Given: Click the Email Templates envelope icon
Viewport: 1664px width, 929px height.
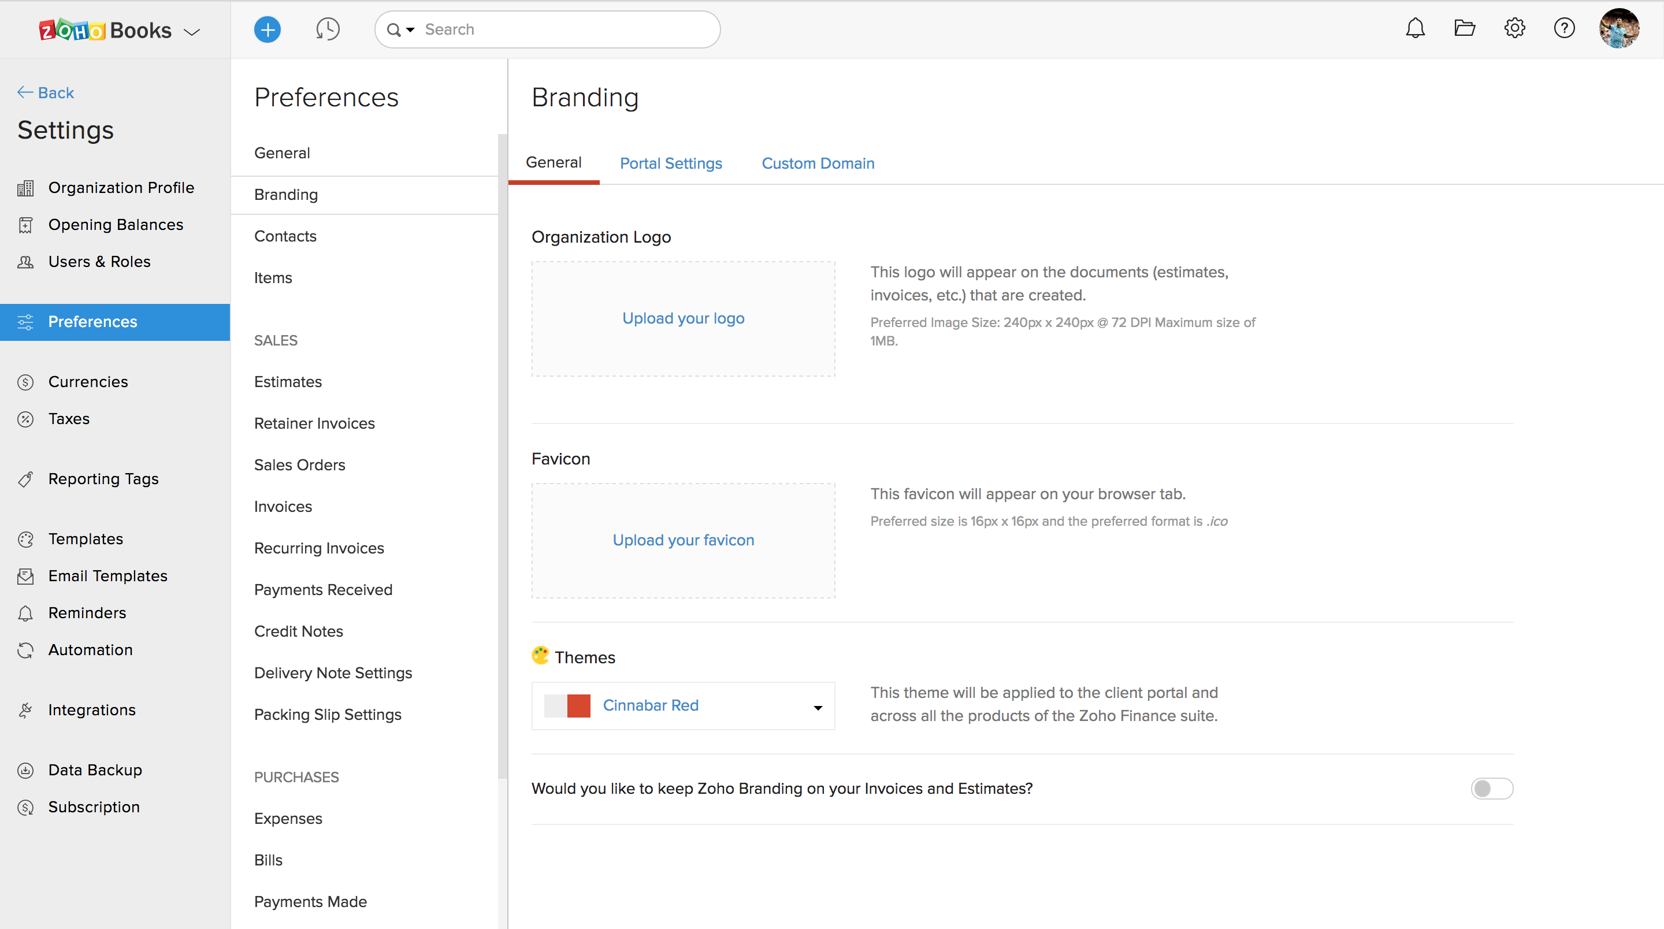Looking at the screenshot, I should tap(25, 576).
